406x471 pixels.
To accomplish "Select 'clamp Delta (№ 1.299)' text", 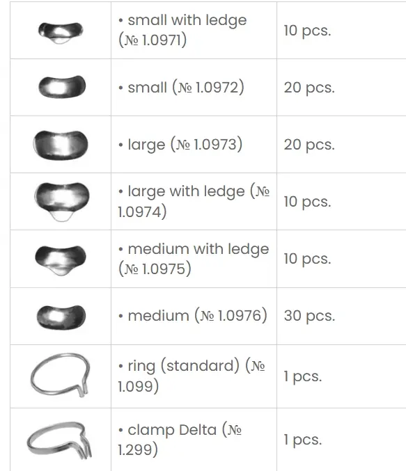I will point(180,440).
